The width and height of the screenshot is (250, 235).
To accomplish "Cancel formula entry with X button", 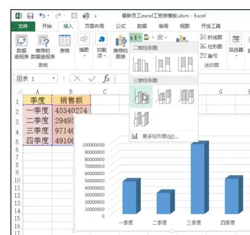I will (77, 78).
